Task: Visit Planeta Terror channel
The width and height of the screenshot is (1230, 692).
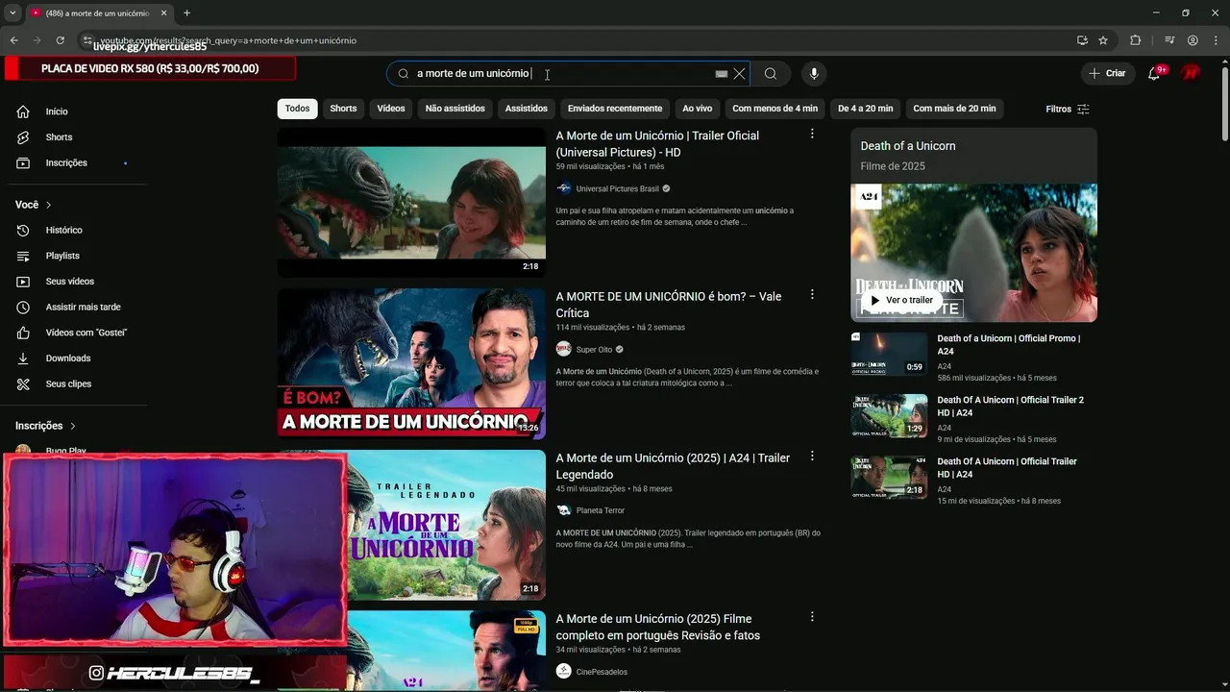Action: 600,510
